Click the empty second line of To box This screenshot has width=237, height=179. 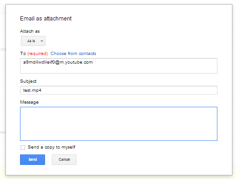tap(119, 70)
